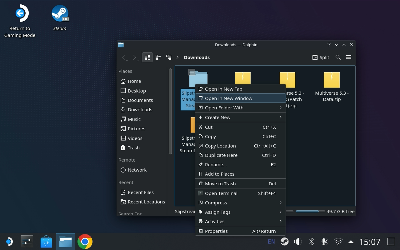Open Bluetooth tray icon
Viewport: 400px width, 250px height.
click(x=312, y=242)
